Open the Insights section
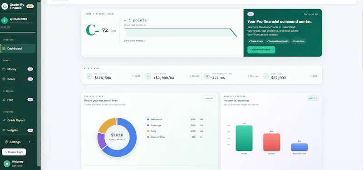The width and height of the screenshot is (363, 170). tap(18, 130)
